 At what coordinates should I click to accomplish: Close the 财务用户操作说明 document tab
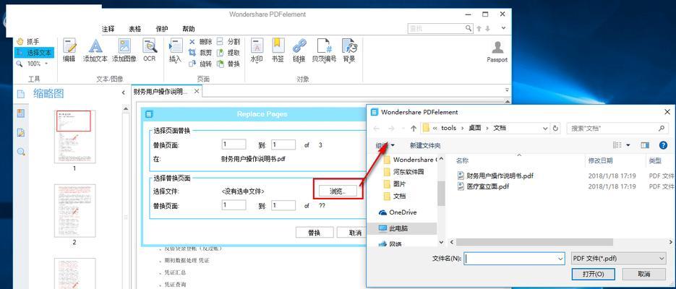tap(197, 92)
